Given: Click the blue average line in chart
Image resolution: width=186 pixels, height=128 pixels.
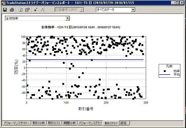Looking at the screenshot, I should pyautogui.click(x=85, y=60).
